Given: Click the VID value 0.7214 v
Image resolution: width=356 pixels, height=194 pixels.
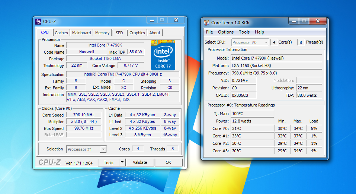Looking at the screenshot, I should (x=243, y=80).
